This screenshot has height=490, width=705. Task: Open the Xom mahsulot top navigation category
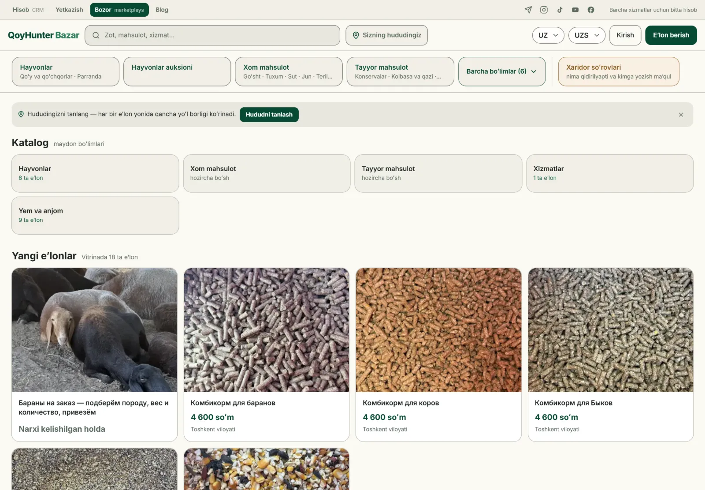[x=289, y=71]
